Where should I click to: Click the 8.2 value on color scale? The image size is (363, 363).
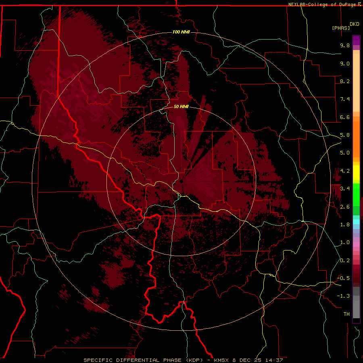pyautogui.click(x=345, y=81)
